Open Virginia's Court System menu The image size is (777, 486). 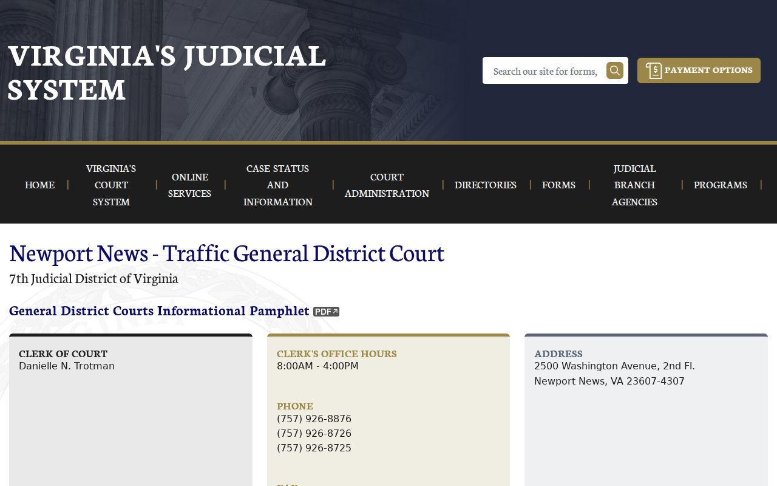pos(111,185)
